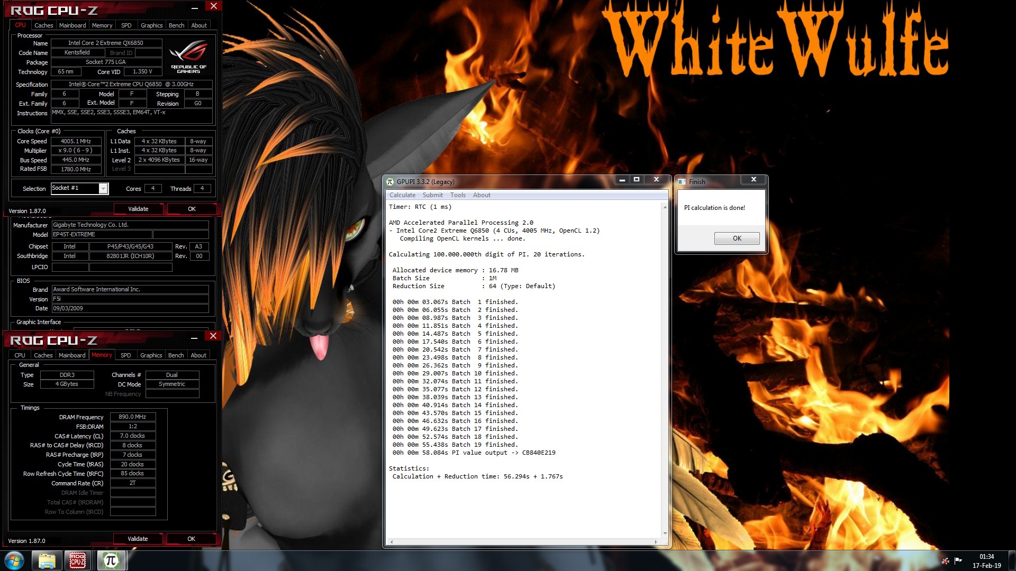The width and height of the screenshot is (1016, 571).
Task: Click mainboard Model field EP45T-EXTREME
Action: (101, 234)
